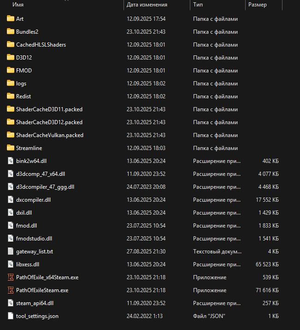The image size is (300, 330).
Task: Select the d3dcompiler_47_ggg.dll file name
Action: coord(45,187)
